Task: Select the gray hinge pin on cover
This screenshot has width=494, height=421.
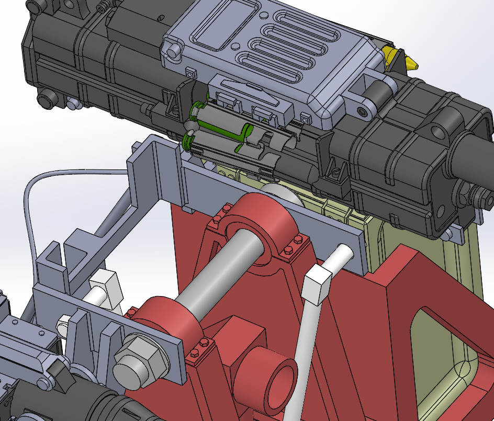Action: tap(378, 94)
